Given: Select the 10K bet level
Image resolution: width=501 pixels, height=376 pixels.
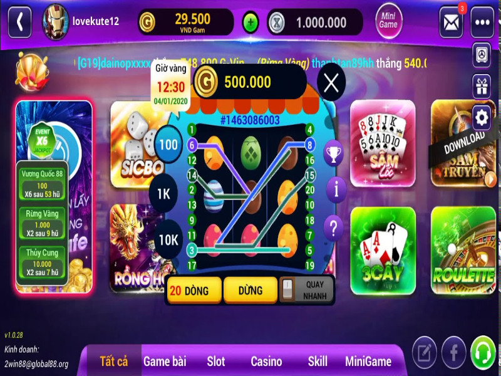Looking at the screenshot, I should [168, 240].
